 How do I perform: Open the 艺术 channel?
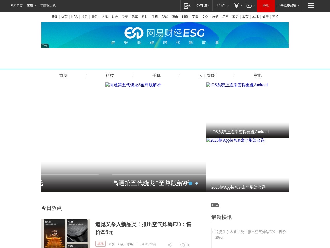(275, 17)
